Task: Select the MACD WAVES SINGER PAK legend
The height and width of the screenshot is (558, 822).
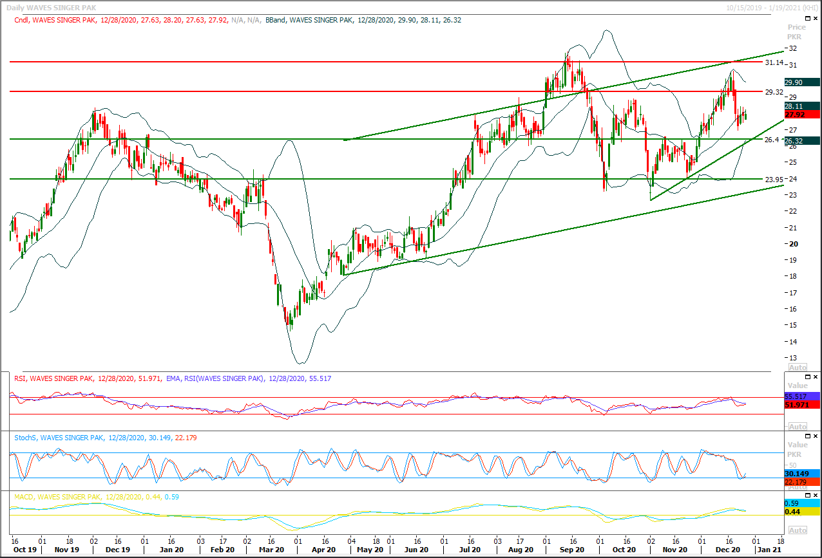Action: [x=97, y=497]
